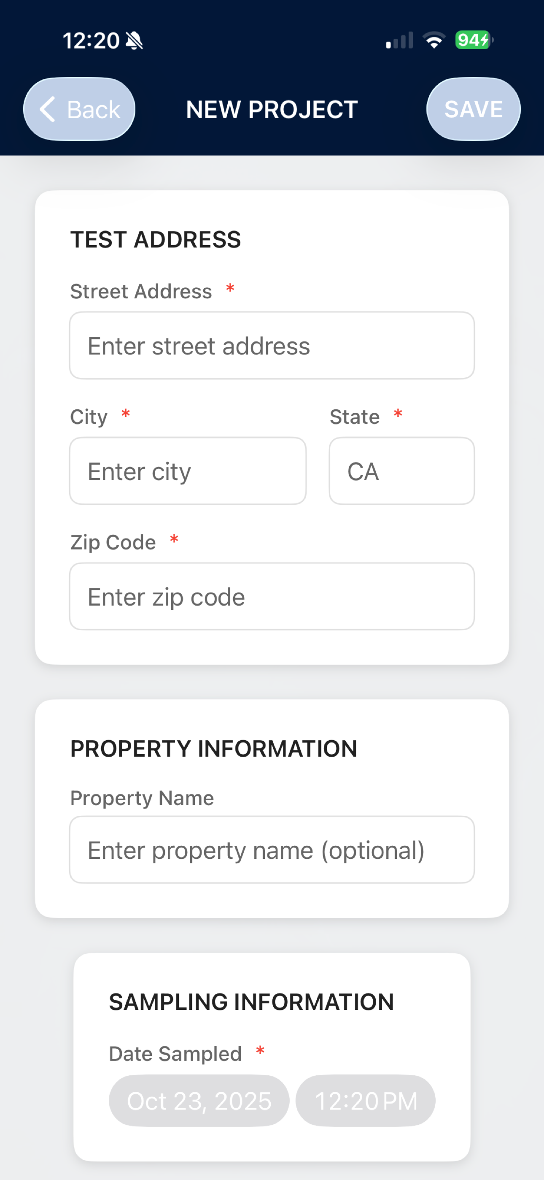
Task: Tap the clock time in status bar
Action: click(x=91, y=41)
